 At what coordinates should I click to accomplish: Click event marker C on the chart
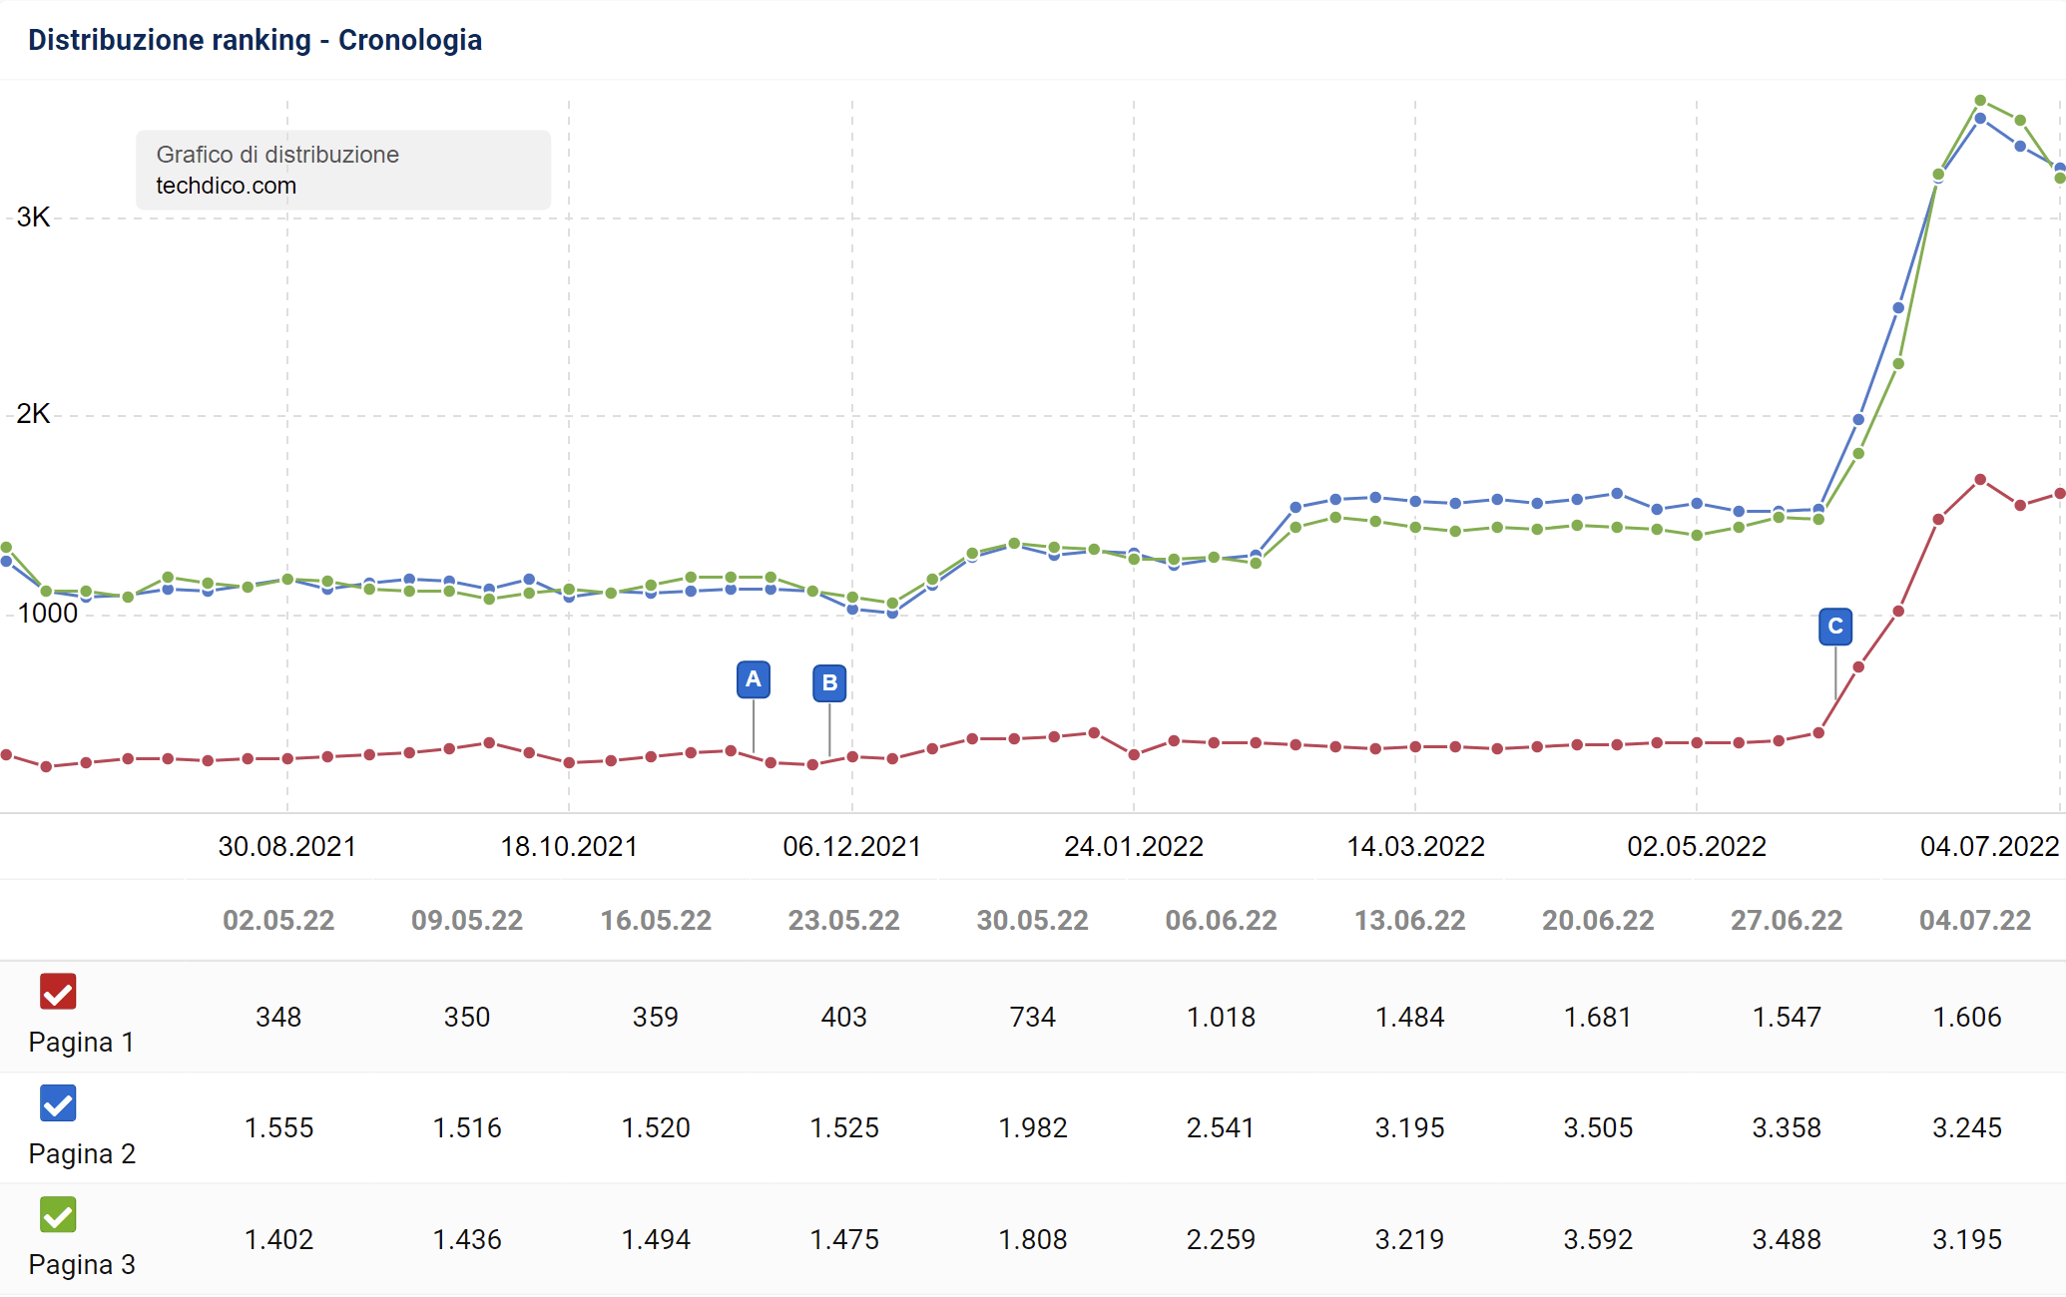pos(1835,627)
